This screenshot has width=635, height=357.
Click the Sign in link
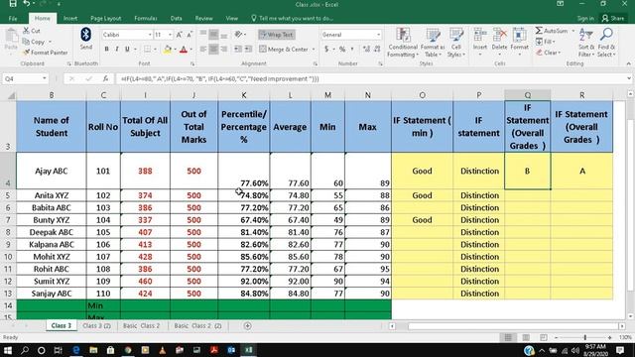585,18
